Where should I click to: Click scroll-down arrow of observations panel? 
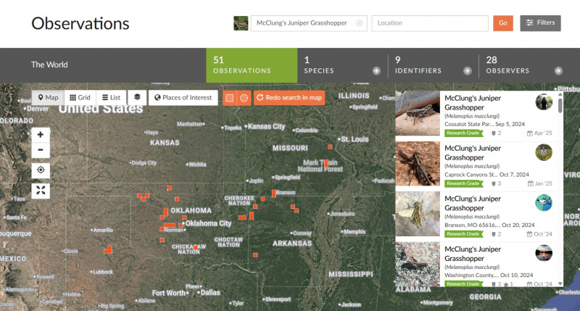point(560,283)
